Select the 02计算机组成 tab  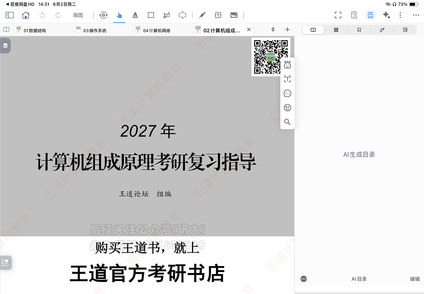pos(222,30)
